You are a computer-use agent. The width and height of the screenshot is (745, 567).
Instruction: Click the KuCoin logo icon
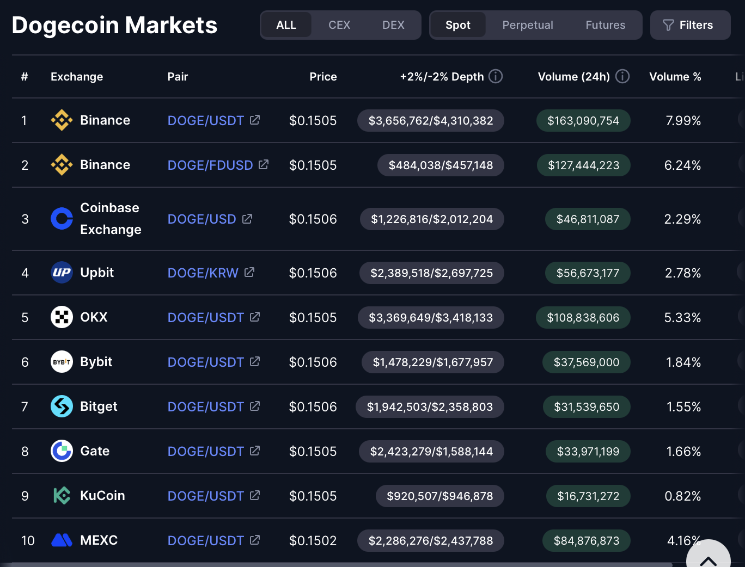pyautogui.click(x=62, y=496)
